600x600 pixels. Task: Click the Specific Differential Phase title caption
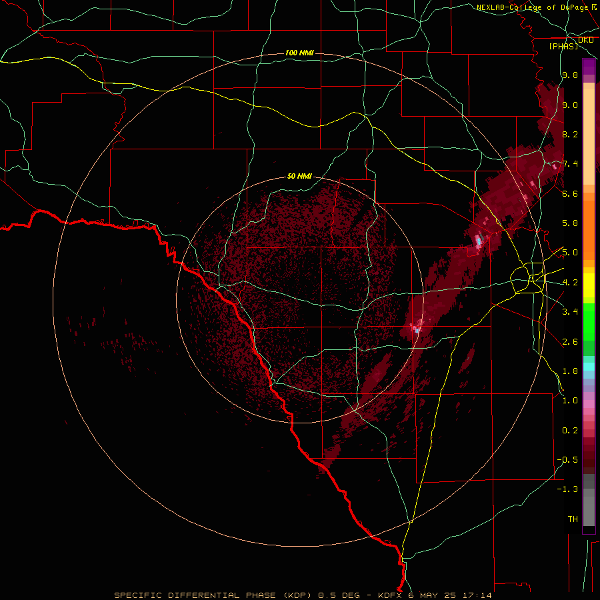click(x=303, y=595)
